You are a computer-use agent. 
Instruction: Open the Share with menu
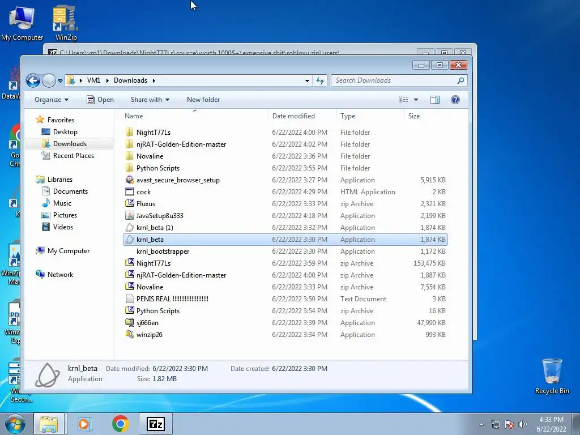pyautogui.click(x=150, y=100)
